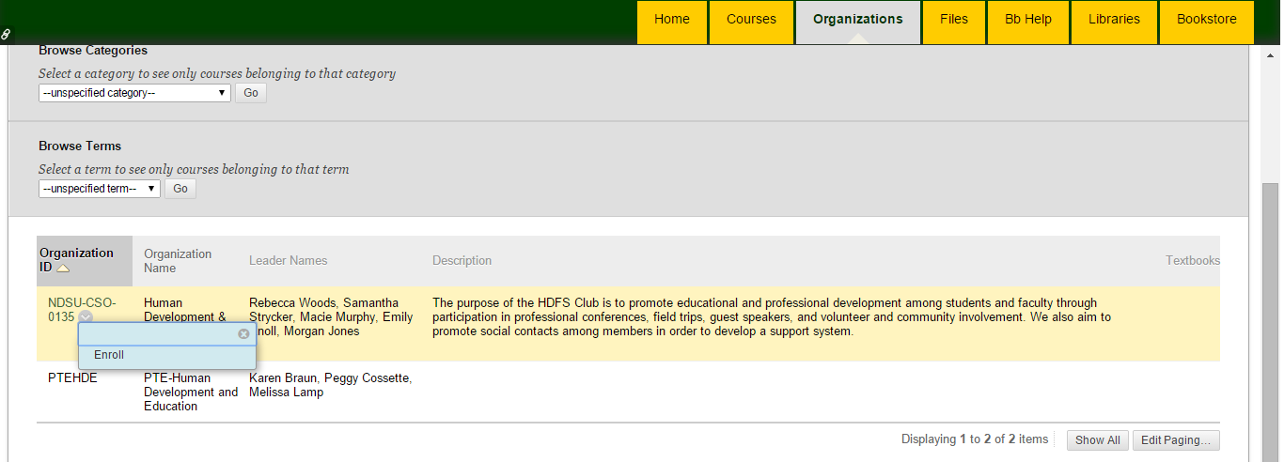The height and width of the screenshot is (462, 1284).
Task: Open the Home tab
Action: [672, 23]
